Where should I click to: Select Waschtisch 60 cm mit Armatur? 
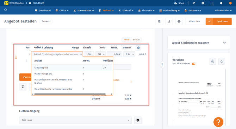click(72, 81)
